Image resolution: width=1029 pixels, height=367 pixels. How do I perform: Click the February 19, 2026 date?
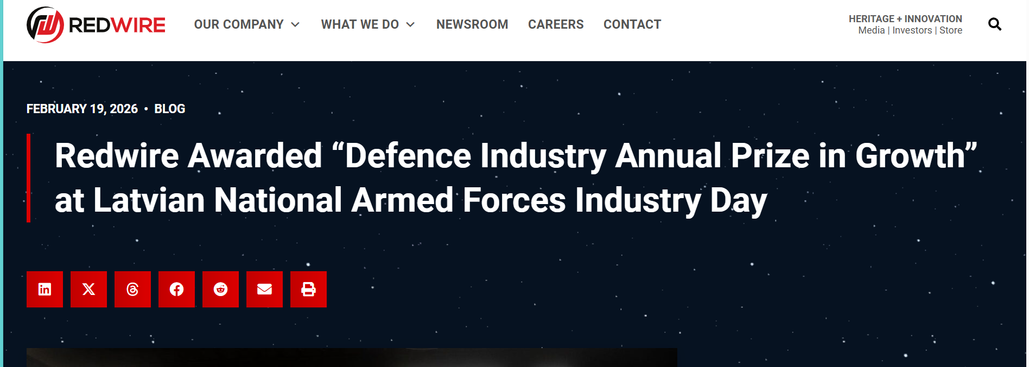(x=82, y=109)
